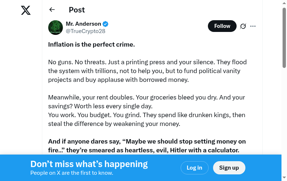This screenshot has height=181, width=287.
Task: Follow Mr. Anderson
Action: 222,26
